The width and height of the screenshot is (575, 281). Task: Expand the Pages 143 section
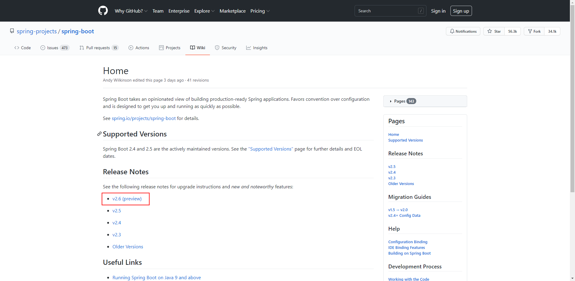pyautogui.click(x=425, y=101)
